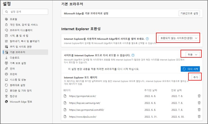
Task: Click the 휴대폰 및 기타 장치 phone icon
Action: (x=6, y=91)
